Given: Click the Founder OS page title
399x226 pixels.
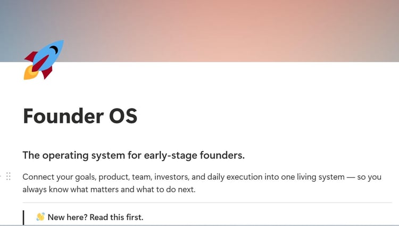Looking at the screenshot, I should pos(80,116).
